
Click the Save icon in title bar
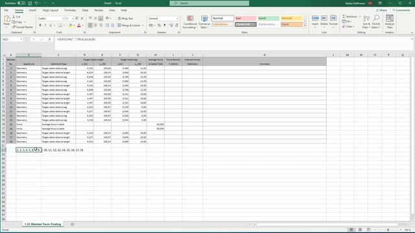(30, 3)
